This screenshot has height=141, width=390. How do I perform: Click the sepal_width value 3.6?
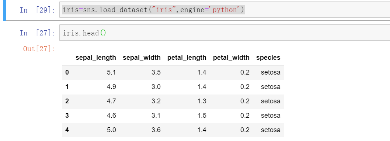tap(156, 130)
